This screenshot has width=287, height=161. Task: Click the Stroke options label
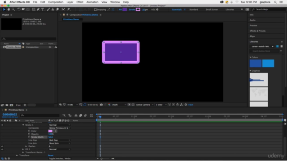click(132, 9)
